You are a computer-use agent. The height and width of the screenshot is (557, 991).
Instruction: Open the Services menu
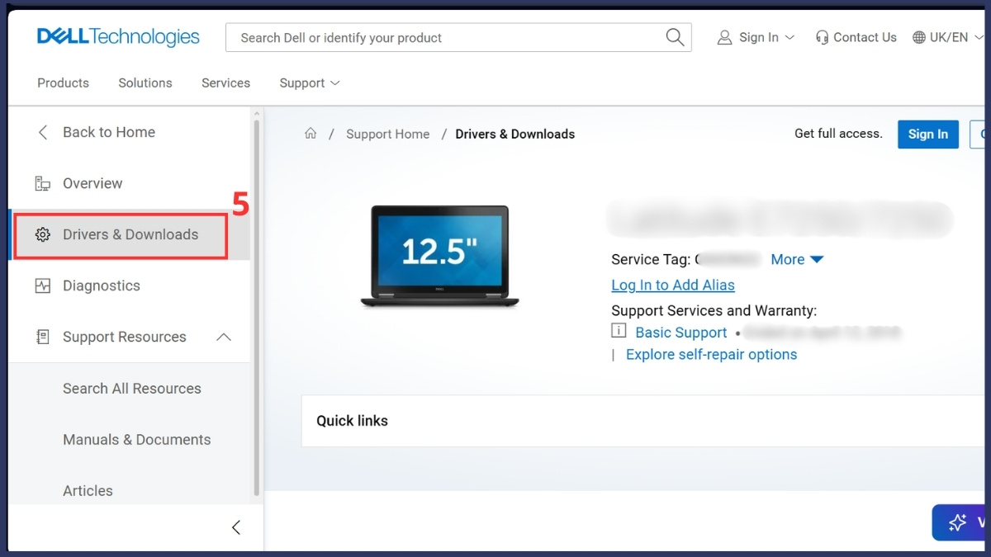[225, 83]
